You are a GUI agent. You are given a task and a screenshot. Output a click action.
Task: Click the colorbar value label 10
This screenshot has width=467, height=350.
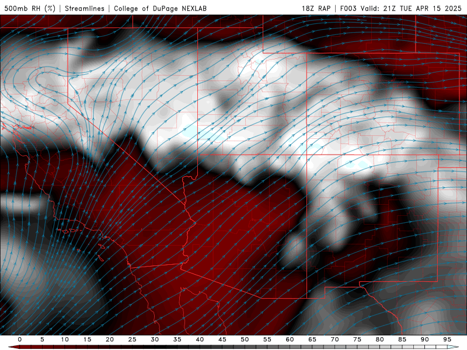pos(65,339)
